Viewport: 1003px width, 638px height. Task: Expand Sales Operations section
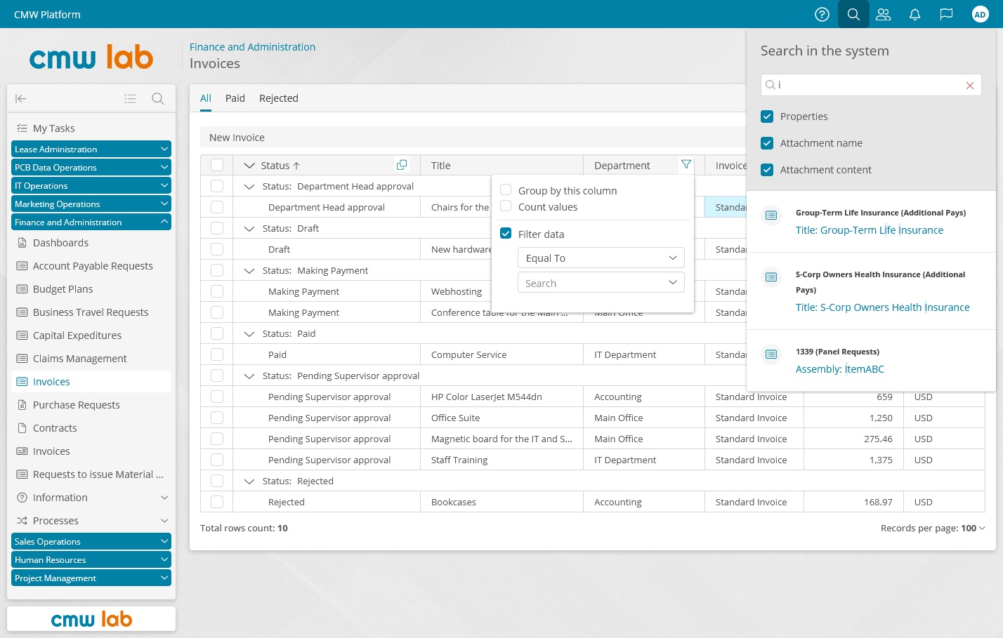(x=91, y=541)
